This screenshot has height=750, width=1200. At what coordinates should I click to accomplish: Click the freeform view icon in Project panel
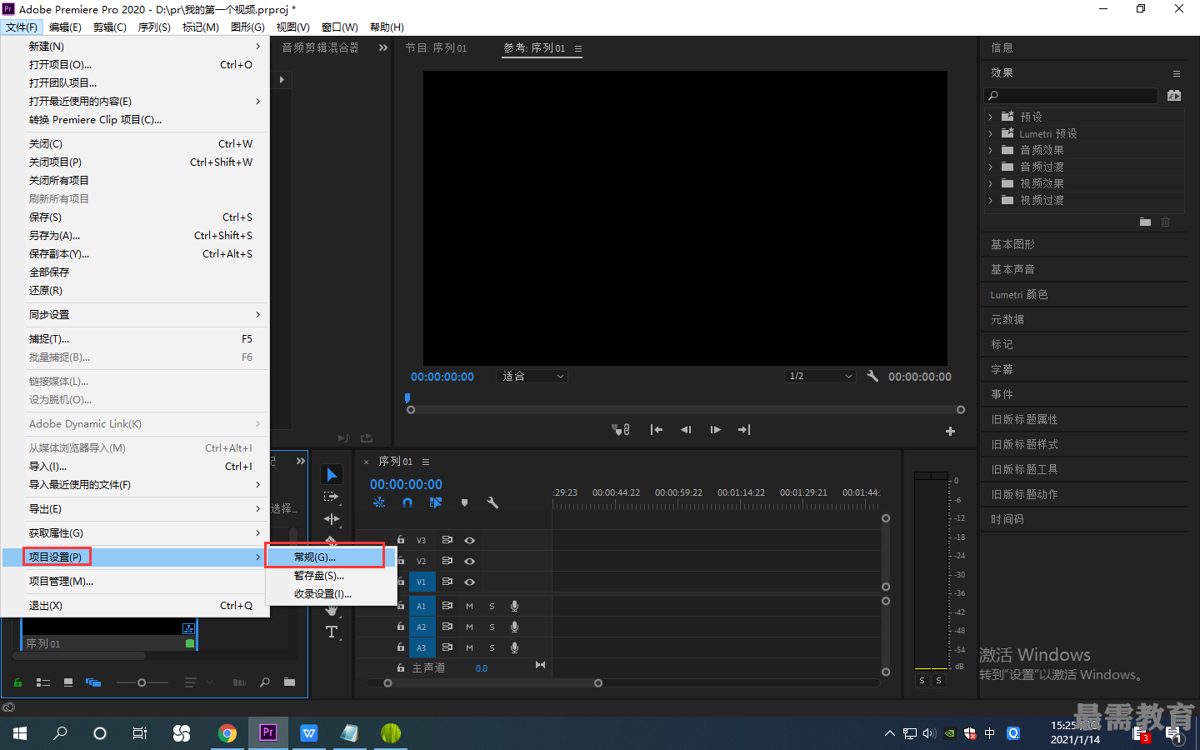(93, 682)
